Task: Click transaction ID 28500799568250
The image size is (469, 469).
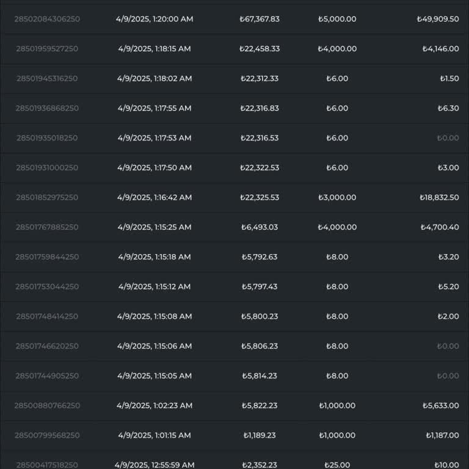Action: pos(47,435)
